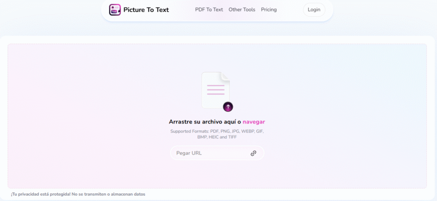Open the Other Tools menu
Viewport: 437px width, 201px height.
242,10
